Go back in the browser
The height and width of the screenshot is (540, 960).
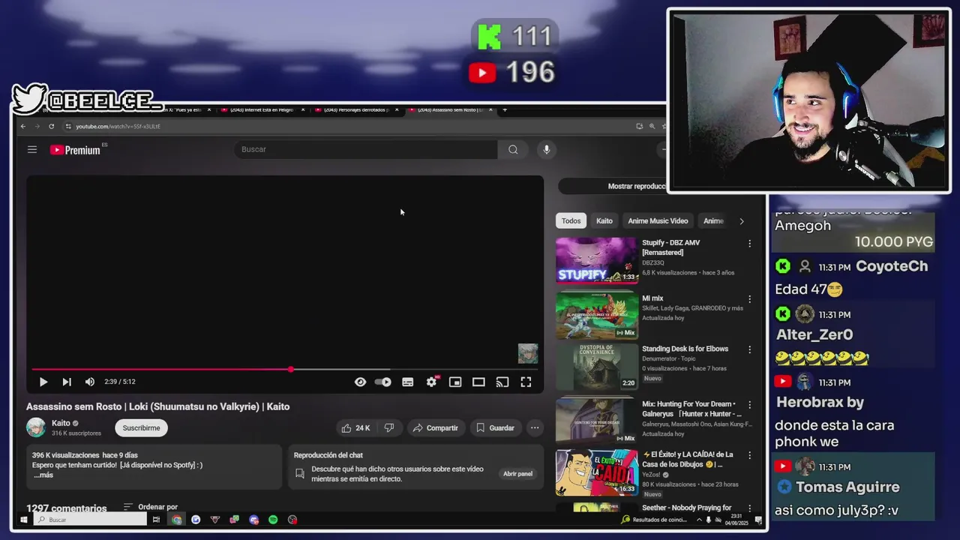click(x=23, y=126)
